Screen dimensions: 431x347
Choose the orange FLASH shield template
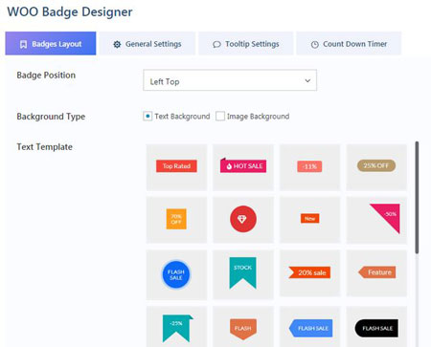(x=243, y=327)
